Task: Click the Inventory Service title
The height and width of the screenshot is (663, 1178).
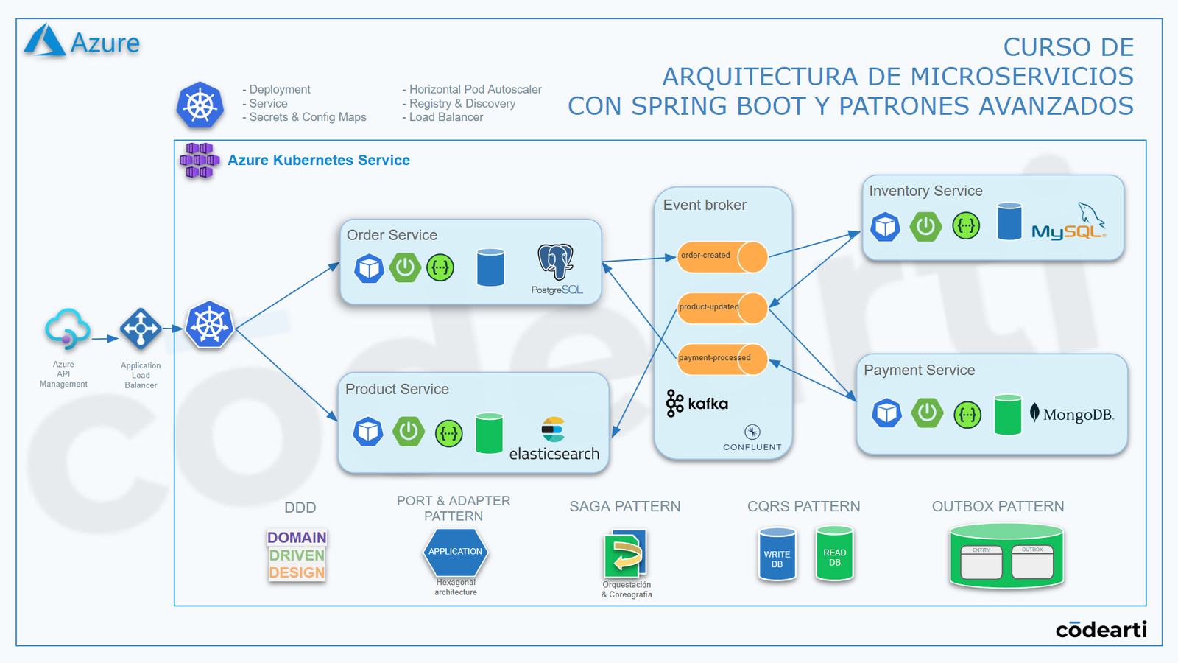Action: tap(925, 191)
